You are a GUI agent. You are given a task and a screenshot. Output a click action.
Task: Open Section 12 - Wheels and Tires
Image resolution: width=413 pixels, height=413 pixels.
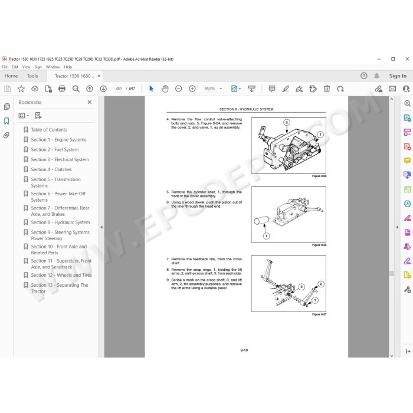tap(61, 275)
